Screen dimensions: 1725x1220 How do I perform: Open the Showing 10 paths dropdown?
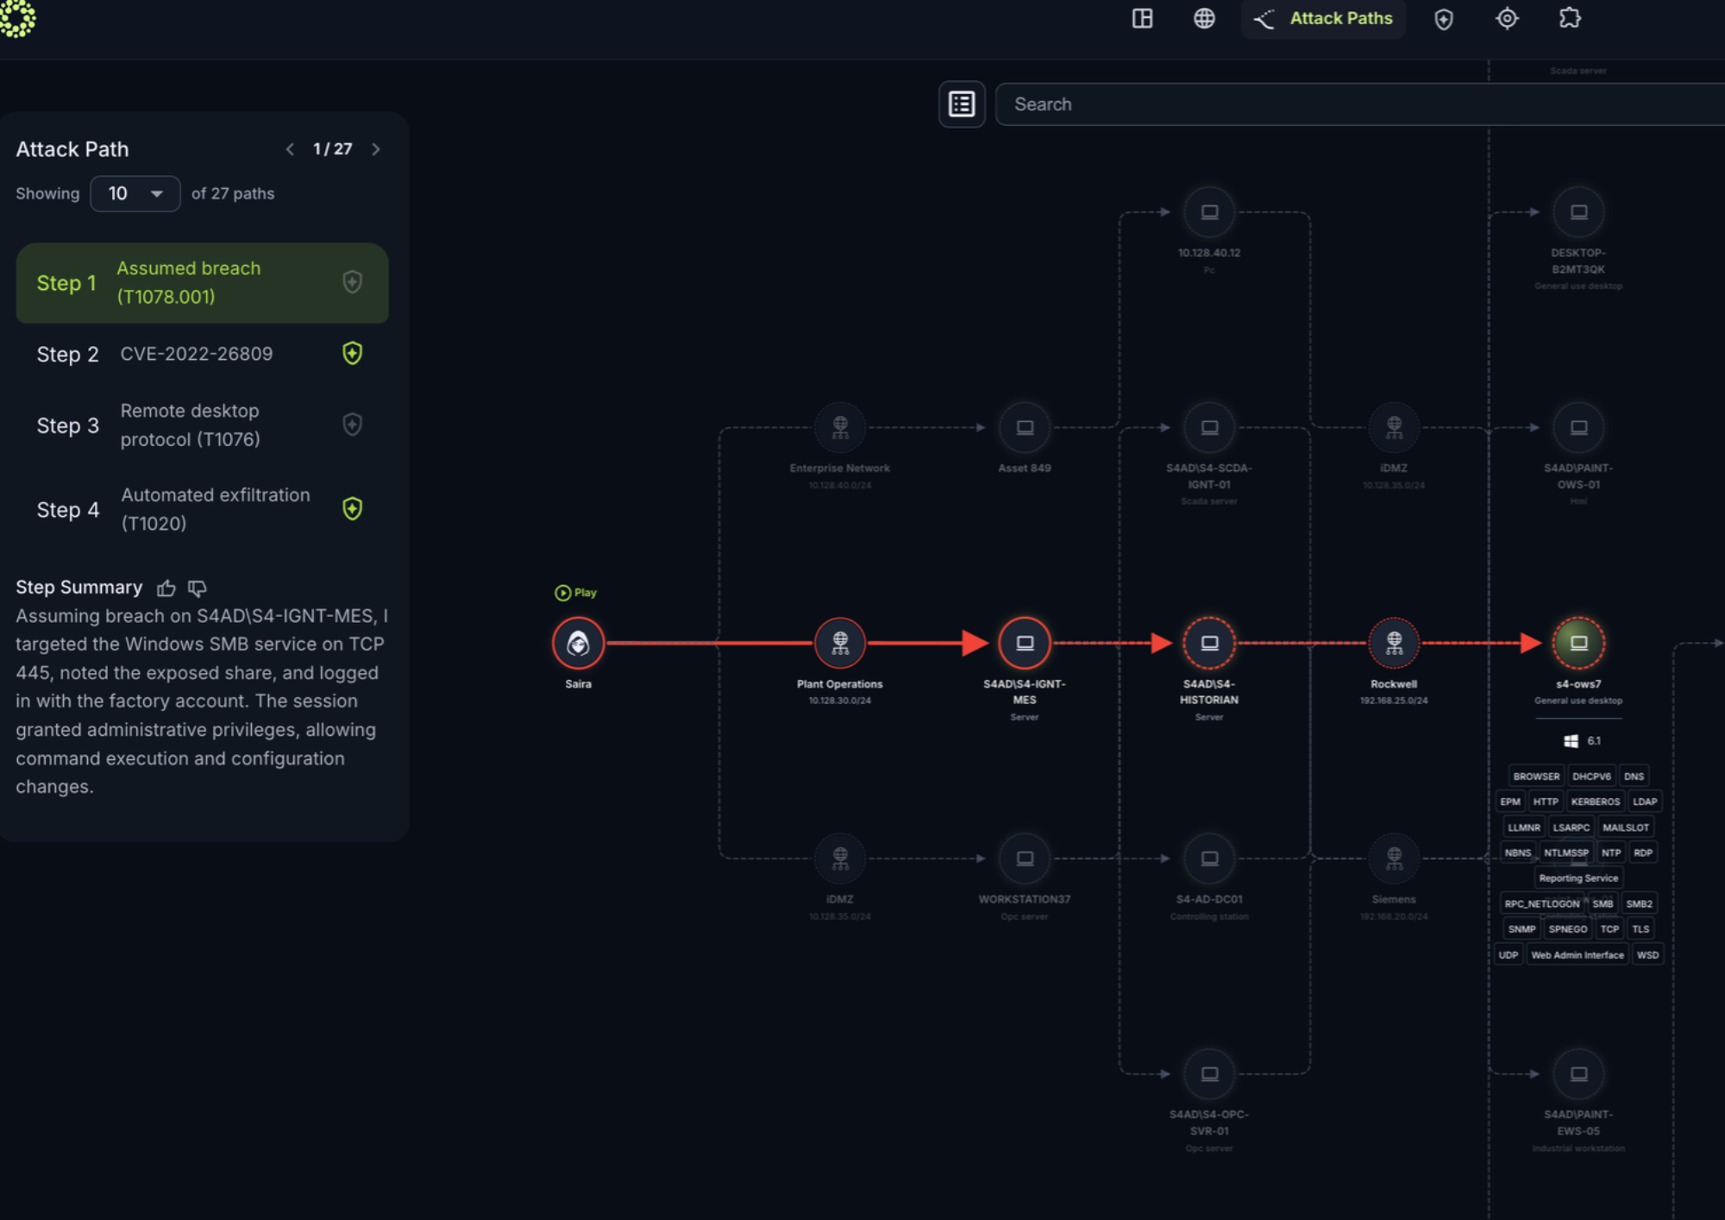click(135, 193)
